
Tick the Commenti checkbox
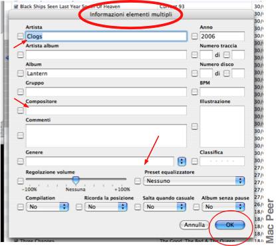click(21, 136)
